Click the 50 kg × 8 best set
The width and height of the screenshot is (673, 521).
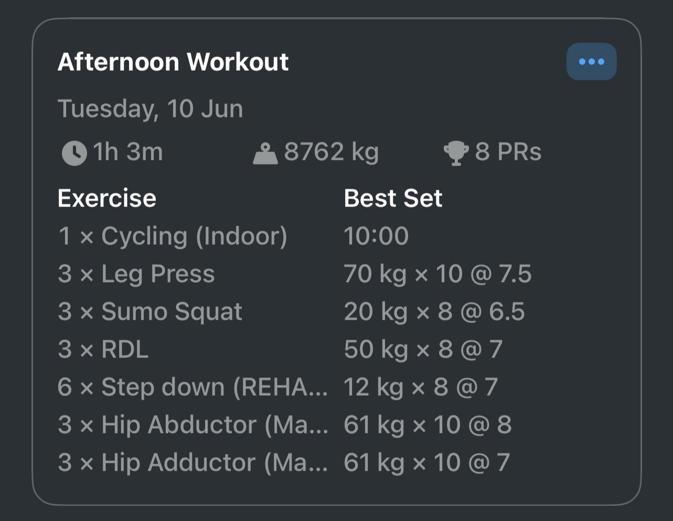(x=423, y=349)
